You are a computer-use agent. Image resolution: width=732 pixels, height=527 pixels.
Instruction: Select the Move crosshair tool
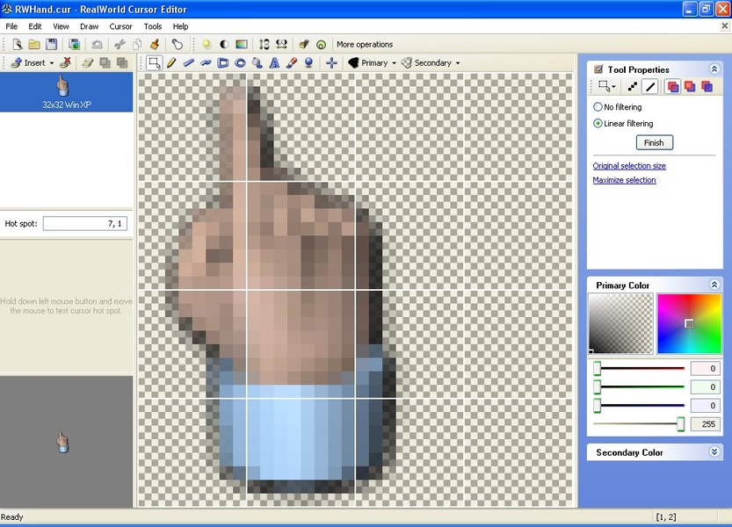click(331, 63)
